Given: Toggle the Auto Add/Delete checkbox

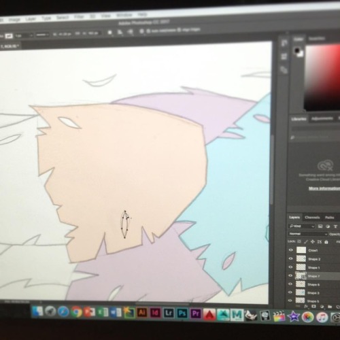Looking at the screenshot, I should [148, 31].
